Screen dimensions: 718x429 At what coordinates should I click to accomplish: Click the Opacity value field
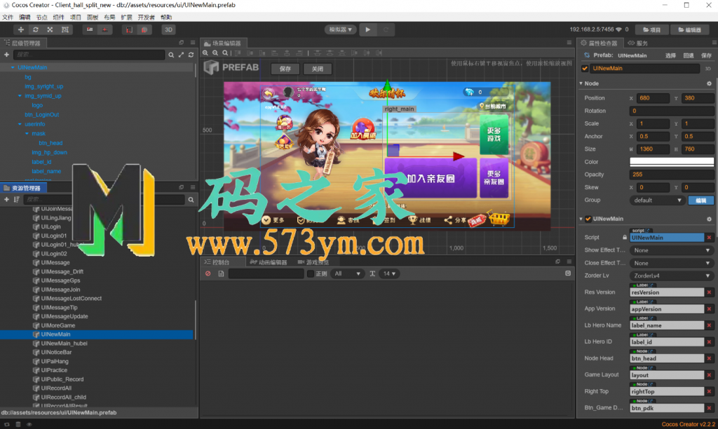point(672,175)
